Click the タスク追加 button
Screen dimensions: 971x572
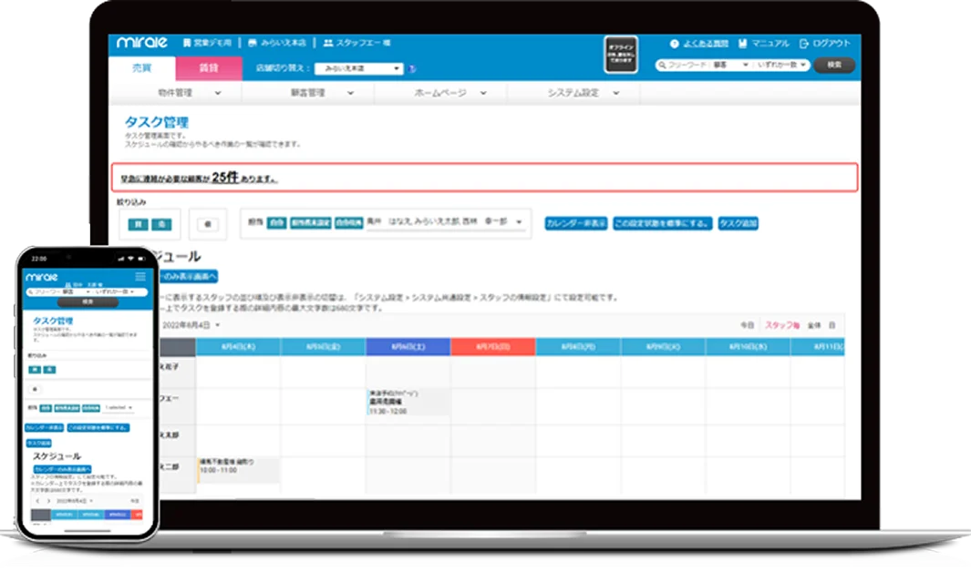point(737,224)
